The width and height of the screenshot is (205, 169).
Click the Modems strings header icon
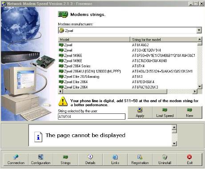point(63,15)
